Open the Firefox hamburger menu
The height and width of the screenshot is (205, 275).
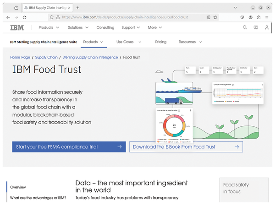click(x=267, y=17)
